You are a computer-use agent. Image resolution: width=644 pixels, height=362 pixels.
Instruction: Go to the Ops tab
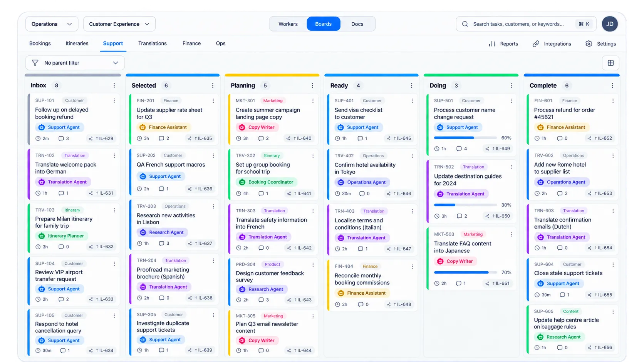[x=221, y=43]
